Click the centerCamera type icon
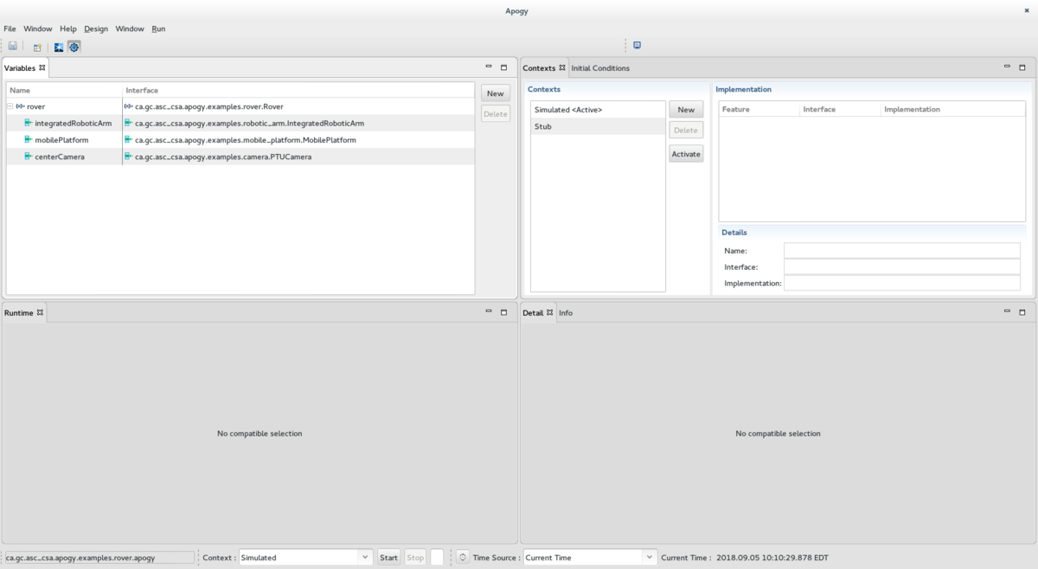 click(x=29, y=157)
